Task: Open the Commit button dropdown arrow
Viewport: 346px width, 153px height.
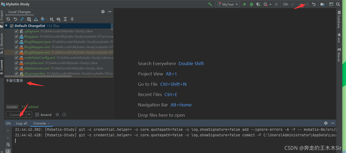Action: [x=29, y=115]
